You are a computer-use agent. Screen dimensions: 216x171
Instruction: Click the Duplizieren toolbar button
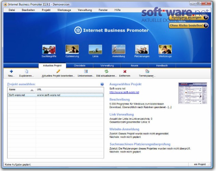point(26,73)
